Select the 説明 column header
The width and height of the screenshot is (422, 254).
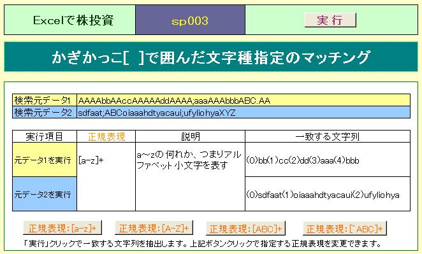190,136
